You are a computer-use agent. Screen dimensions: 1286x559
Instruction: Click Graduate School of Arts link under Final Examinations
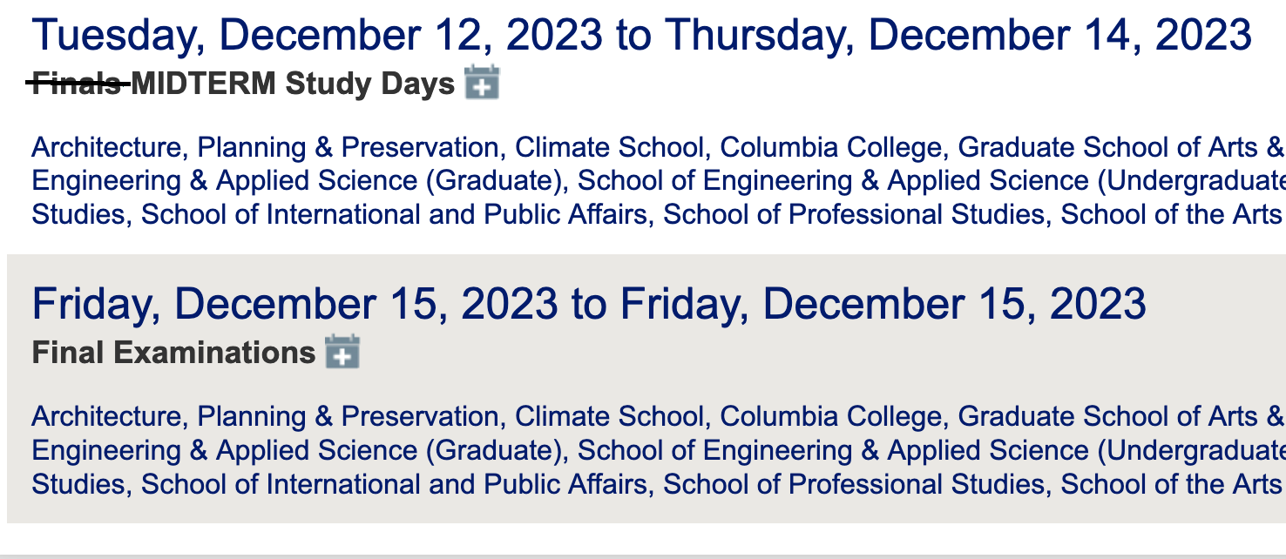click(1121, 416)
